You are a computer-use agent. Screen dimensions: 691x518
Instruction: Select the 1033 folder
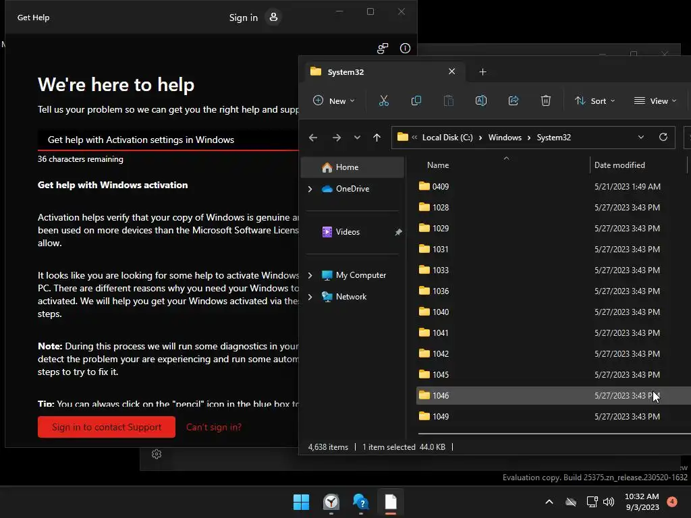tap(553, 270)
